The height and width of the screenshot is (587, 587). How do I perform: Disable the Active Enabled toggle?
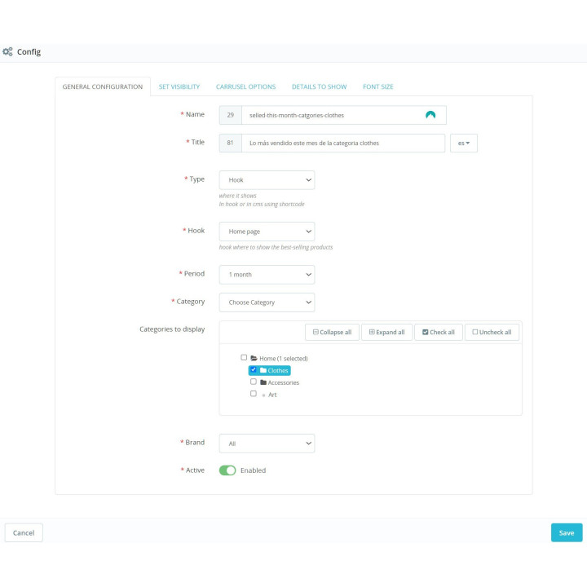[x=227, y=470]
